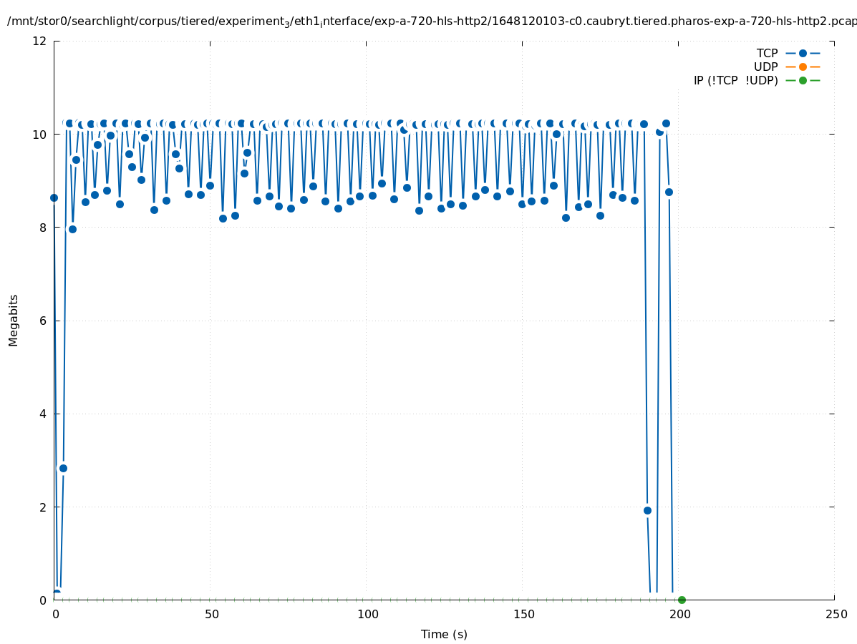
Task: Click the 250 tick label on x-axis
Action: 835,614
